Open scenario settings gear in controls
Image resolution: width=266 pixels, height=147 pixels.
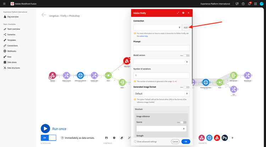[114, 138]
